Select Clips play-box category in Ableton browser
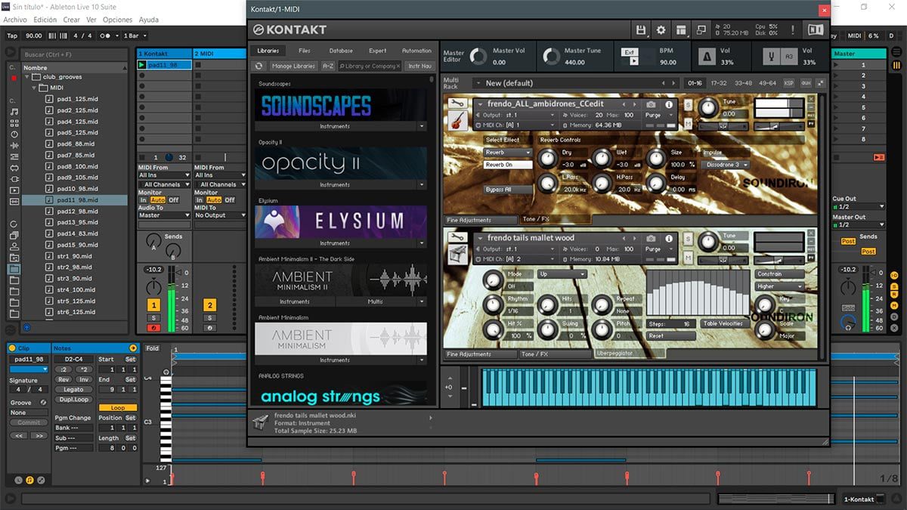This screenshot has height=510, width=907. 14,190
